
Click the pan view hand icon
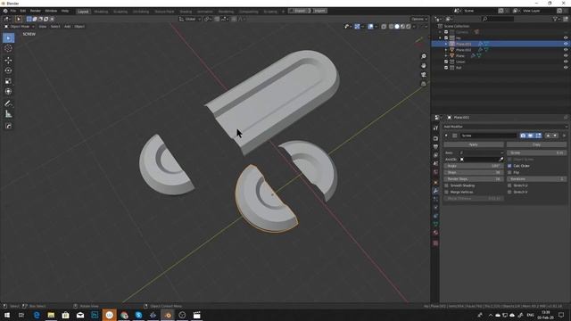point(424,65)
